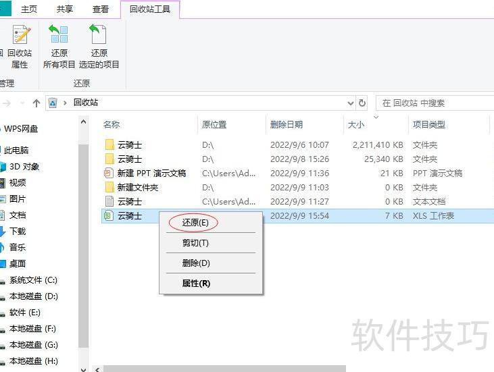494x372 pixels.
Task: Open 本地磁盘 (G:) drive
Action: click(33, 345)
